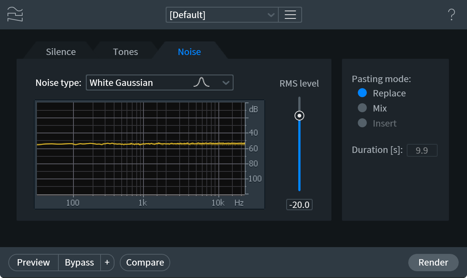Click the RMS level value field -20.0
Image resolution: width=467 pixels, height=278 pixels.
(299, 205)
